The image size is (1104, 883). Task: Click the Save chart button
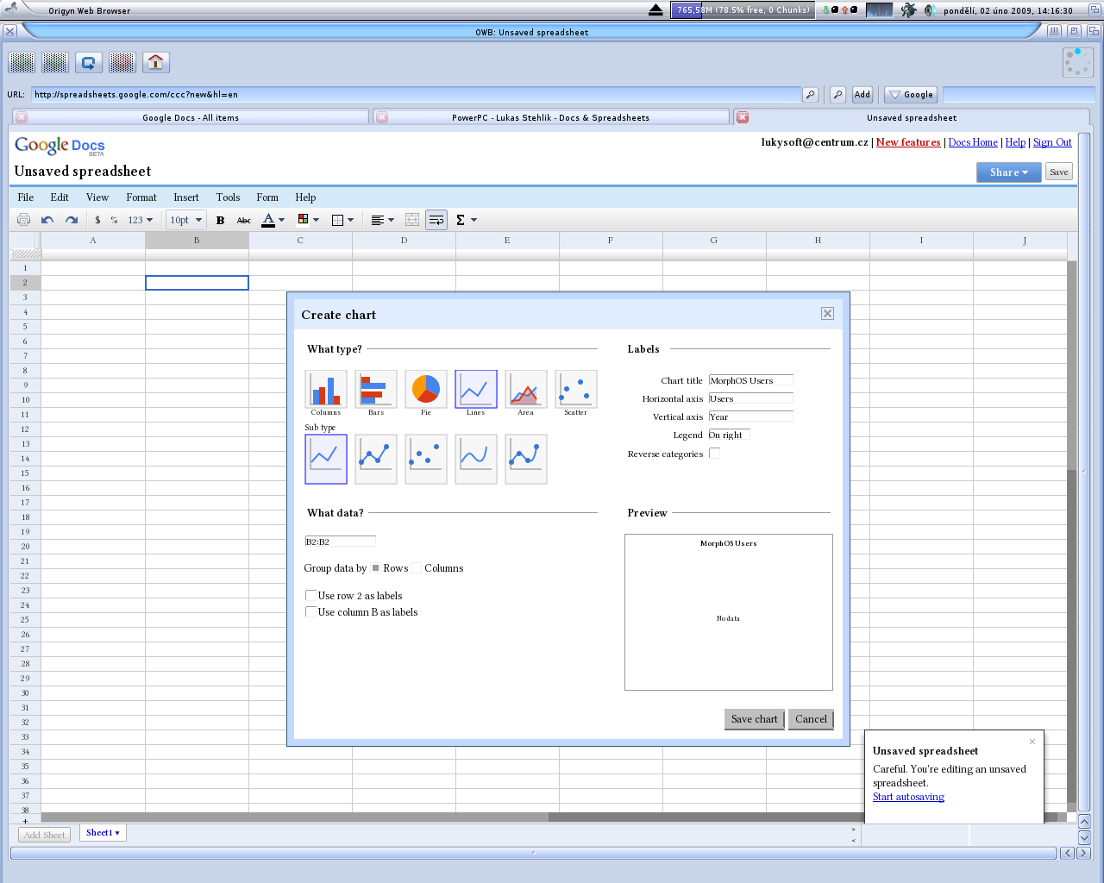[754, 719]
